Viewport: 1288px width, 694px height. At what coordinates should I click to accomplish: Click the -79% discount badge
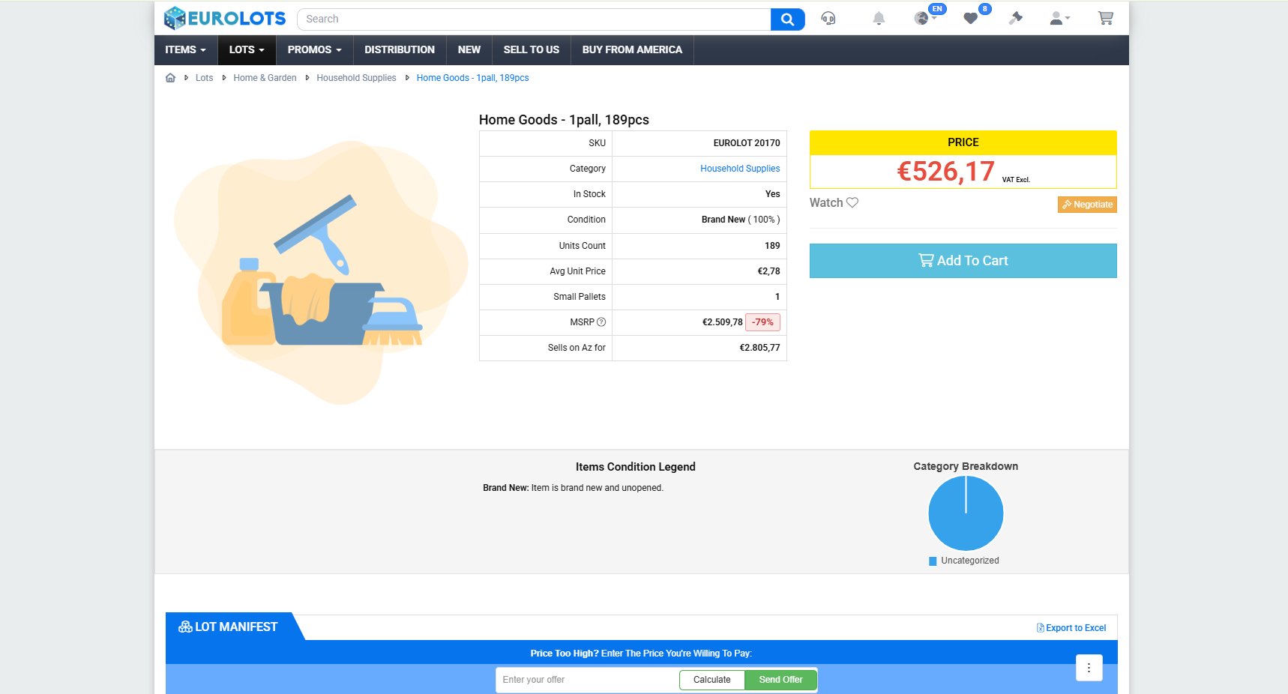(x=762, y=322)
